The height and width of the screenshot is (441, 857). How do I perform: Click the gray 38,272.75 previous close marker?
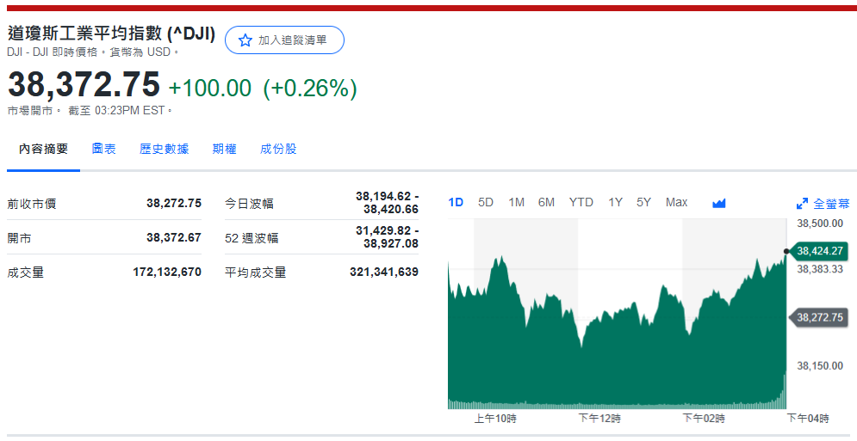(x=819, y=317)
